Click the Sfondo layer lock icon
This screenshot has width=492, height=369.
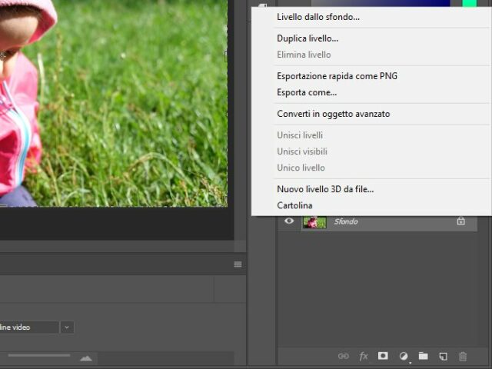(x=460, y=221)
